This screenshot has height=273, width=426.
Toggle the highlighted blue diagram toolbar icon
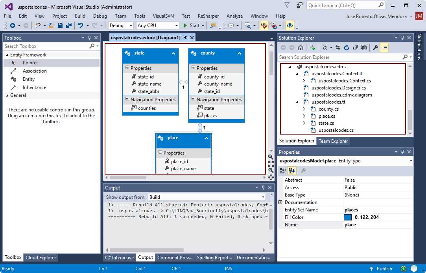click(x=290, y=25)
